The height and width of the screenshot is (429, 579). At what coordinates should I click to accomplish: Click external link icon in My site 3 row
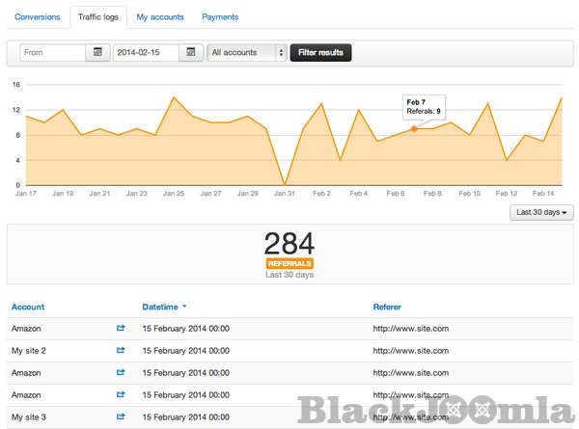tap(121, 416)
